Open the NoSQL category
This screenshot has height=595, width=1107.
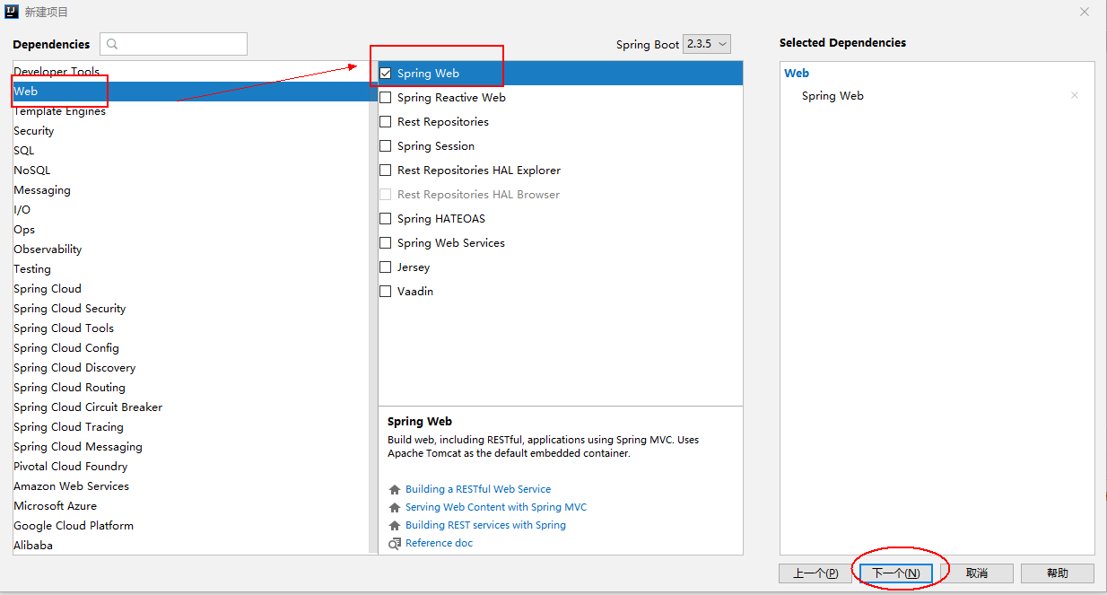coord(190,171)
